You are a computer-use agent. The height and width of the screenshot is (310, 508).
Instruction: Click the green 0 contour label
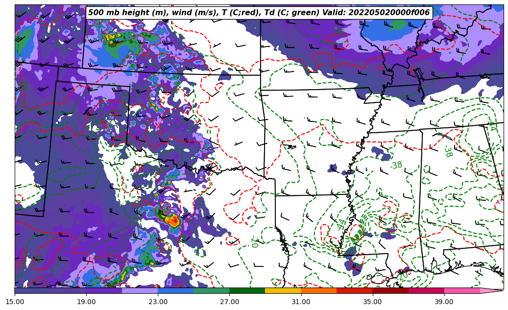coord(255,243)
